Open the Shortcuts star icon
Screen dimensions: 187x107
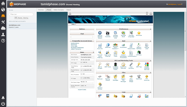pos(139,33)
